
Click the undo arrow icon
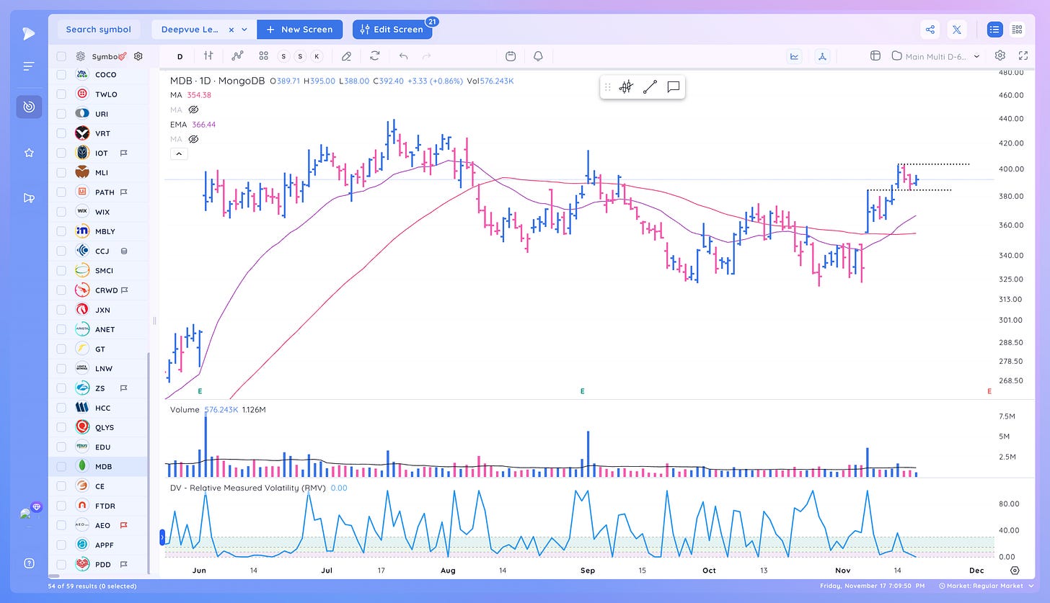(403, 56)
